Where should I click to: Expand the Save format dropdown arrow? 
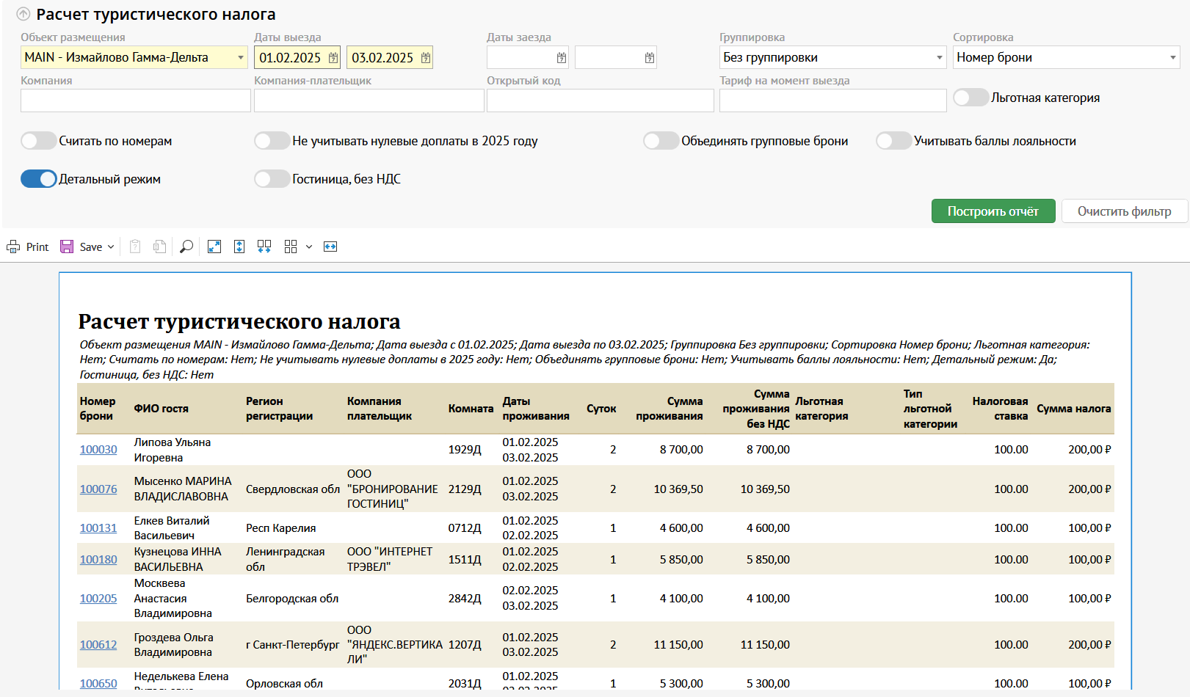(111, 247)
